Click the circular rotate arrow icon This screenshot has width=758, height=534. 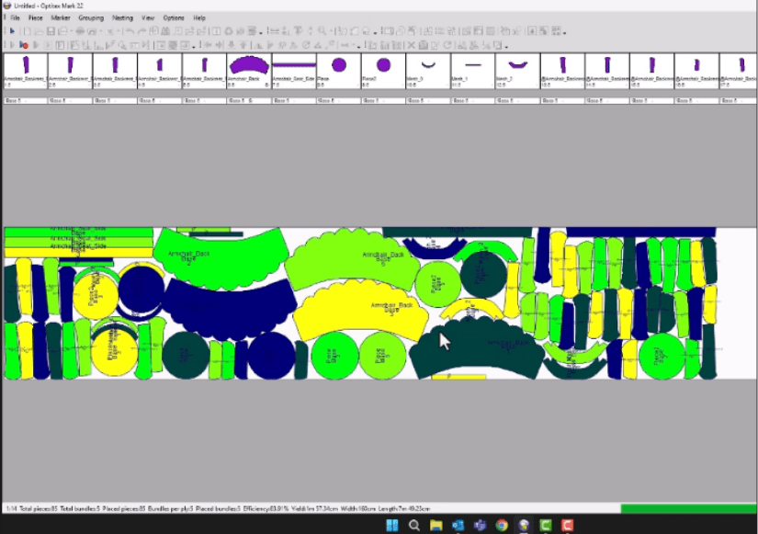tap(306, 45)
